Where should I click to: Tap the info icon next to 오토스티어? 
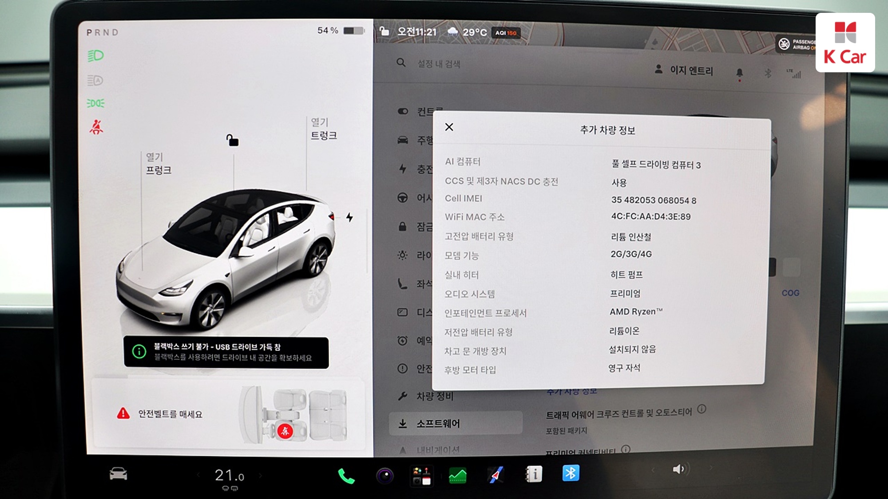[702, 409]
